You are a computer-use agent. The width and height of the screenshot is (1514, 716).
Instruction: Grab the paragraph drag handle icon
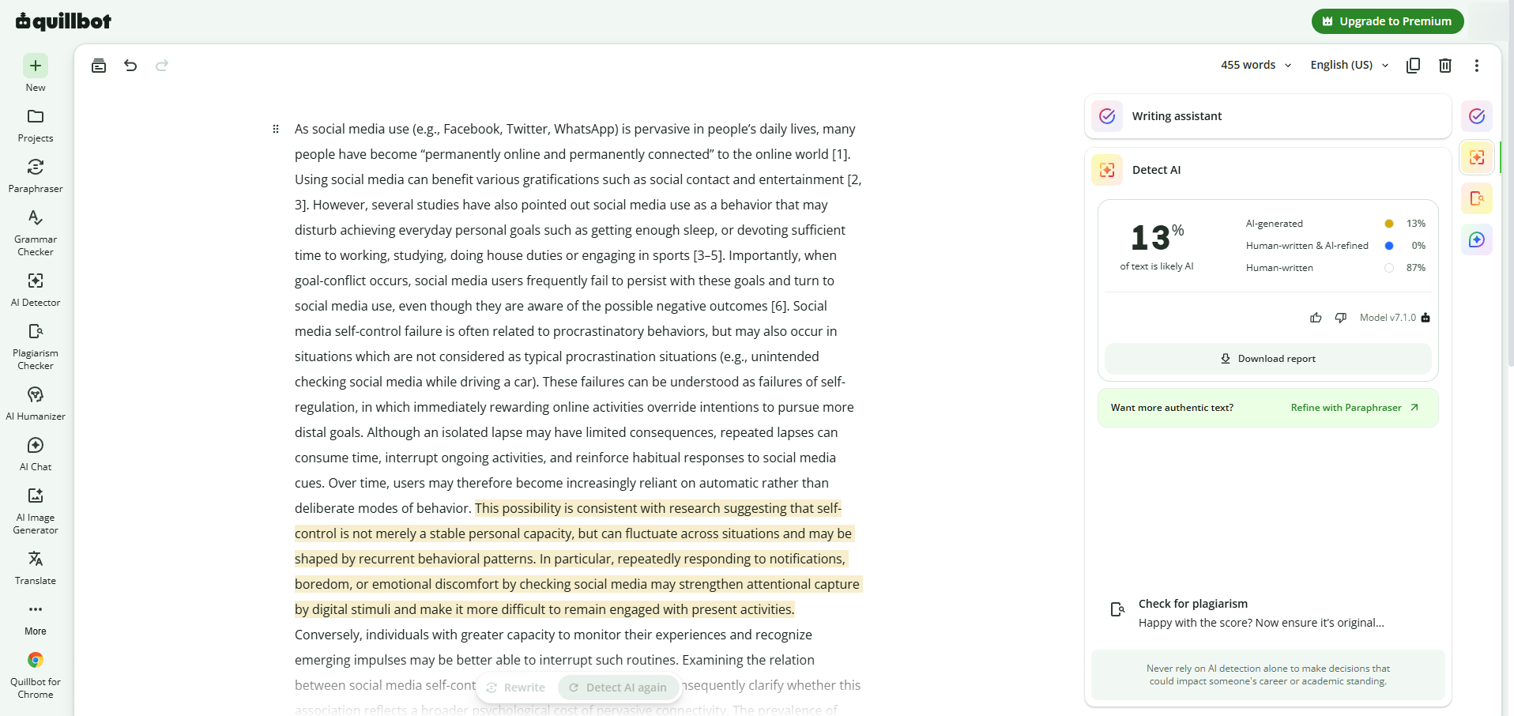click(276, 129)
